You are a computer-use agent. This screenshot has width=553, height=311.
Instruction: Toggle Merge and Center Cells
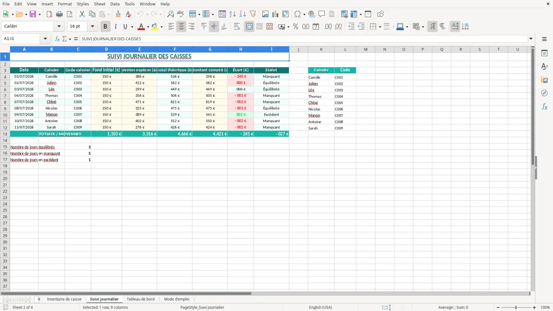pos(249,27)
